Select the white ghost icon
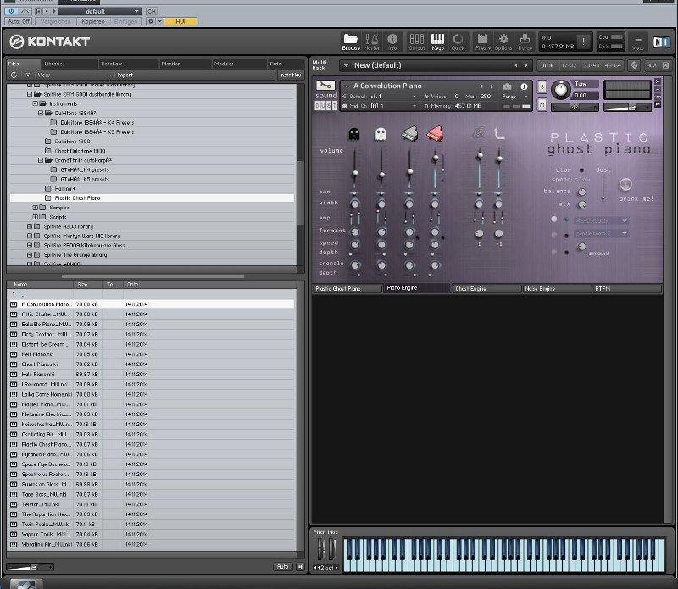This screenshot has height=589, width=678. (381, 134)
